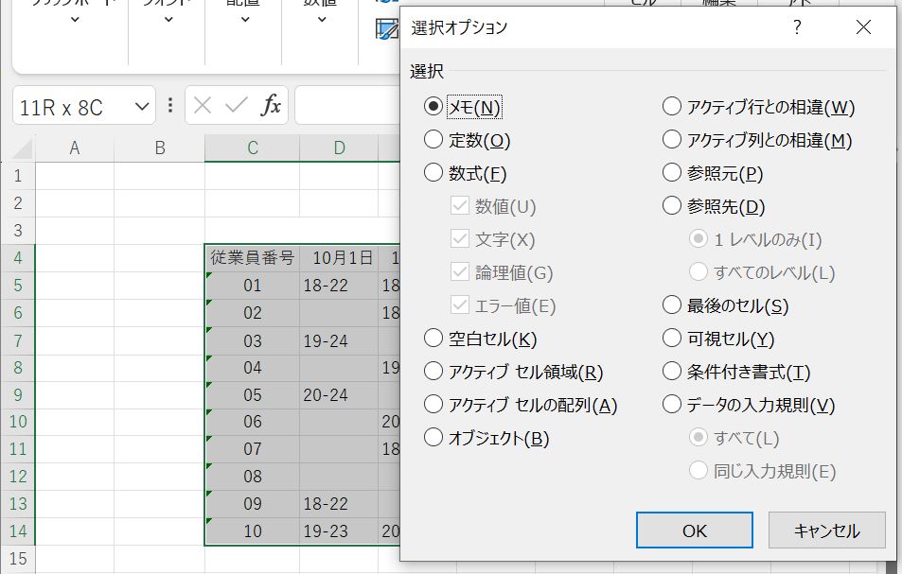Expand the 配置 ribbon group chevron

(243, 20)
